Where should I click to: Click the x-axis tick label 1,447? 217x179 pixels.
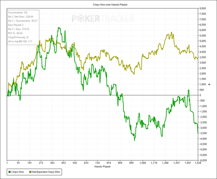coord(188,163)
